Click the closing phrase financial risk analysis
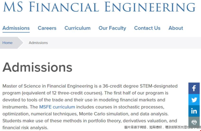Viewport: 201px width, 131px height. click(x=25, y=128)
